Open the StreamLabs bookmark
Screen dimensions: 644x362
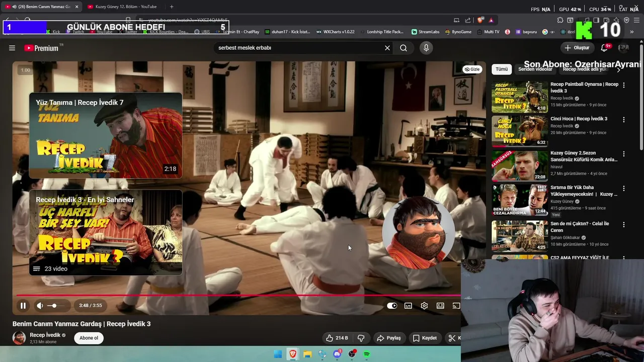[425, 32]
